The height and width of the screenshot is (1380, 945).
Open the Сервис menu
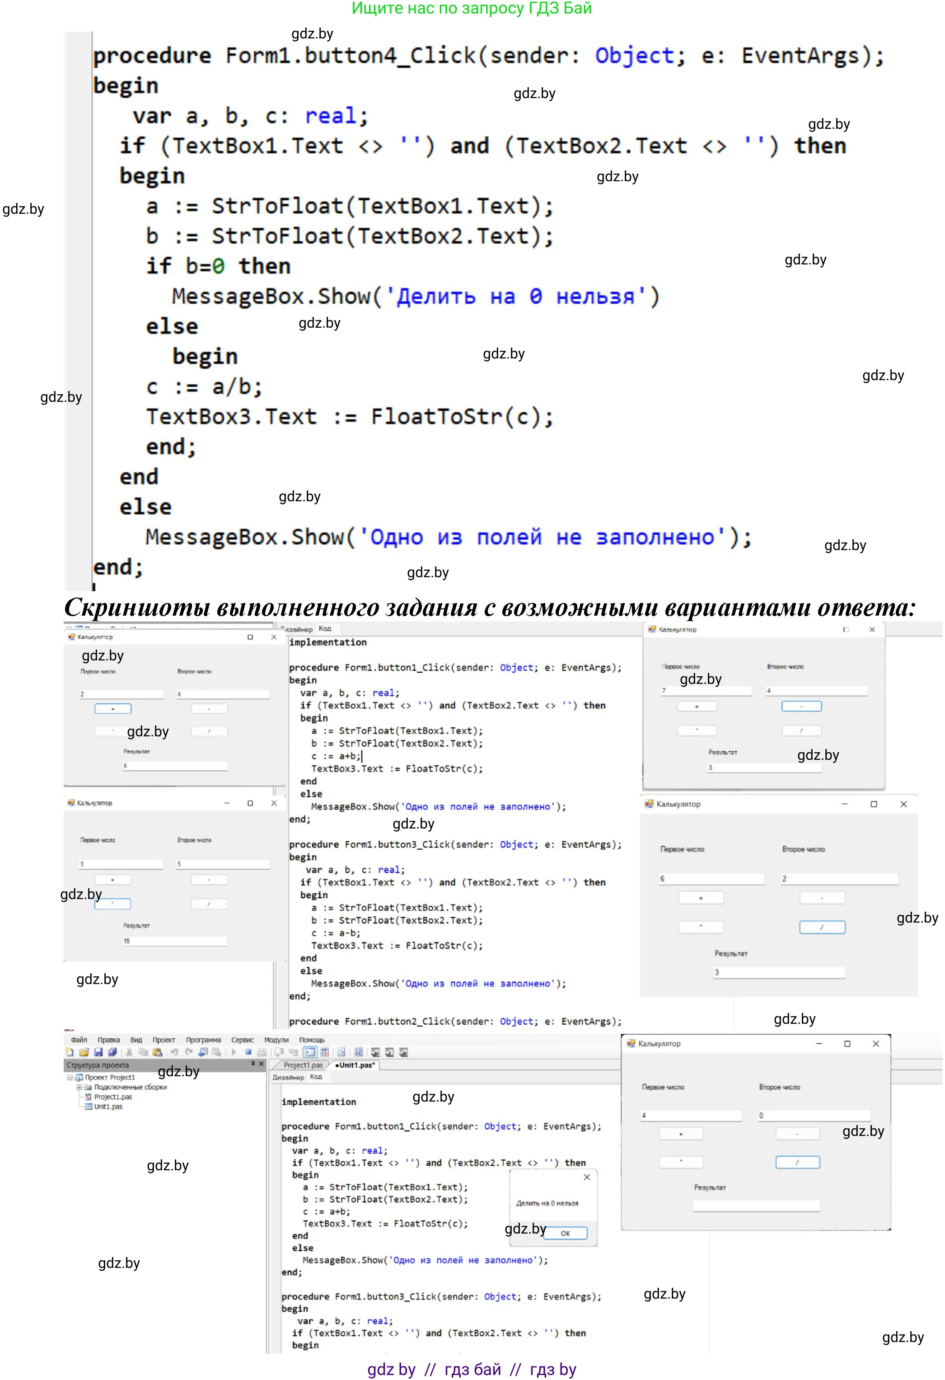pyautogui.click(x=242, y=1041)
